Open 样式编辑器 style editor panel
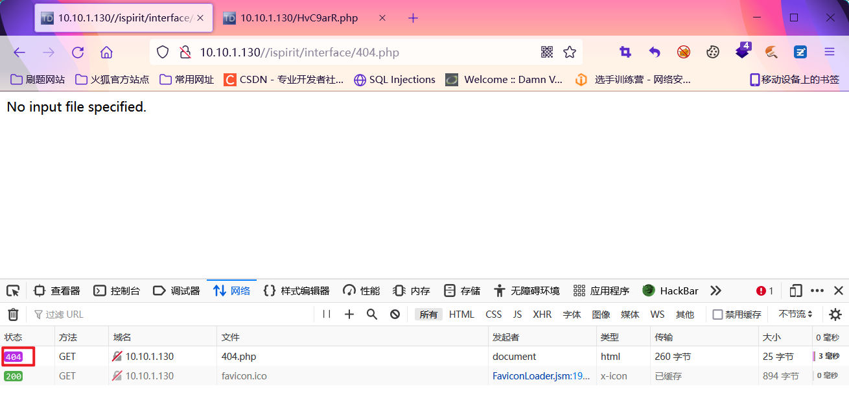This screenshot has width=849, height=404. pos(296,291)
